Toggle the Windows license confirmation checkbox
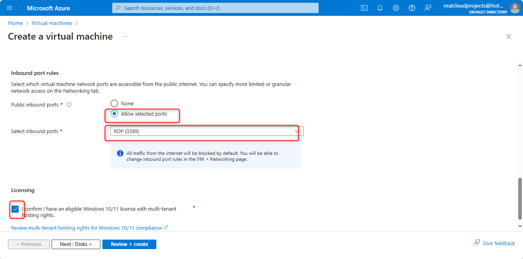Image resolution: width=523 pixels, height=259 pixels. point(15,209)
